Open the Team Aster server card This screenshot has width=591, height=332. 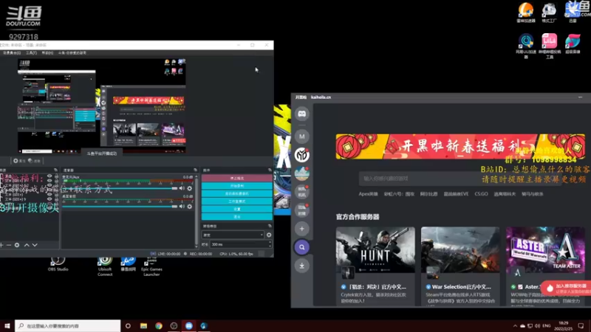tap(545, 266)
